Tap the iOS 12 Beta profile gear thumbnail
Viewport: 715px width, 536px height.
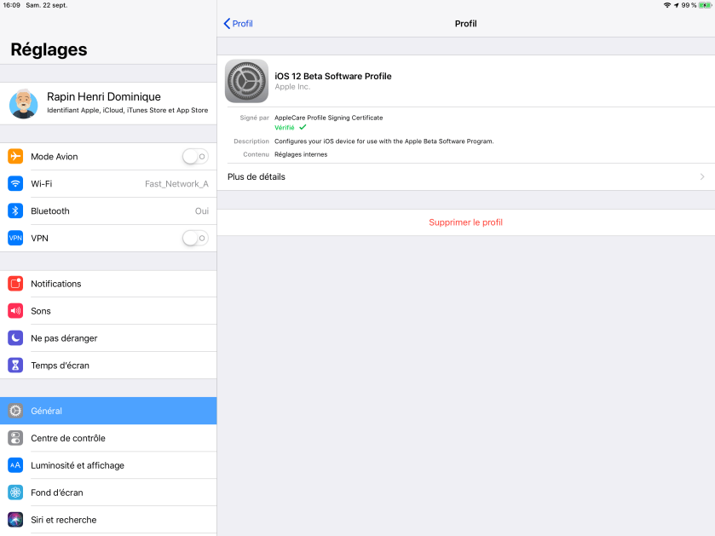pos(246,81)
